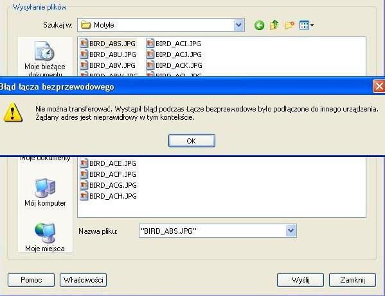Image resolution: width=385 pixels, height=296 pixels.
Task: Go up one folder level icon
Action: (274, 25)
